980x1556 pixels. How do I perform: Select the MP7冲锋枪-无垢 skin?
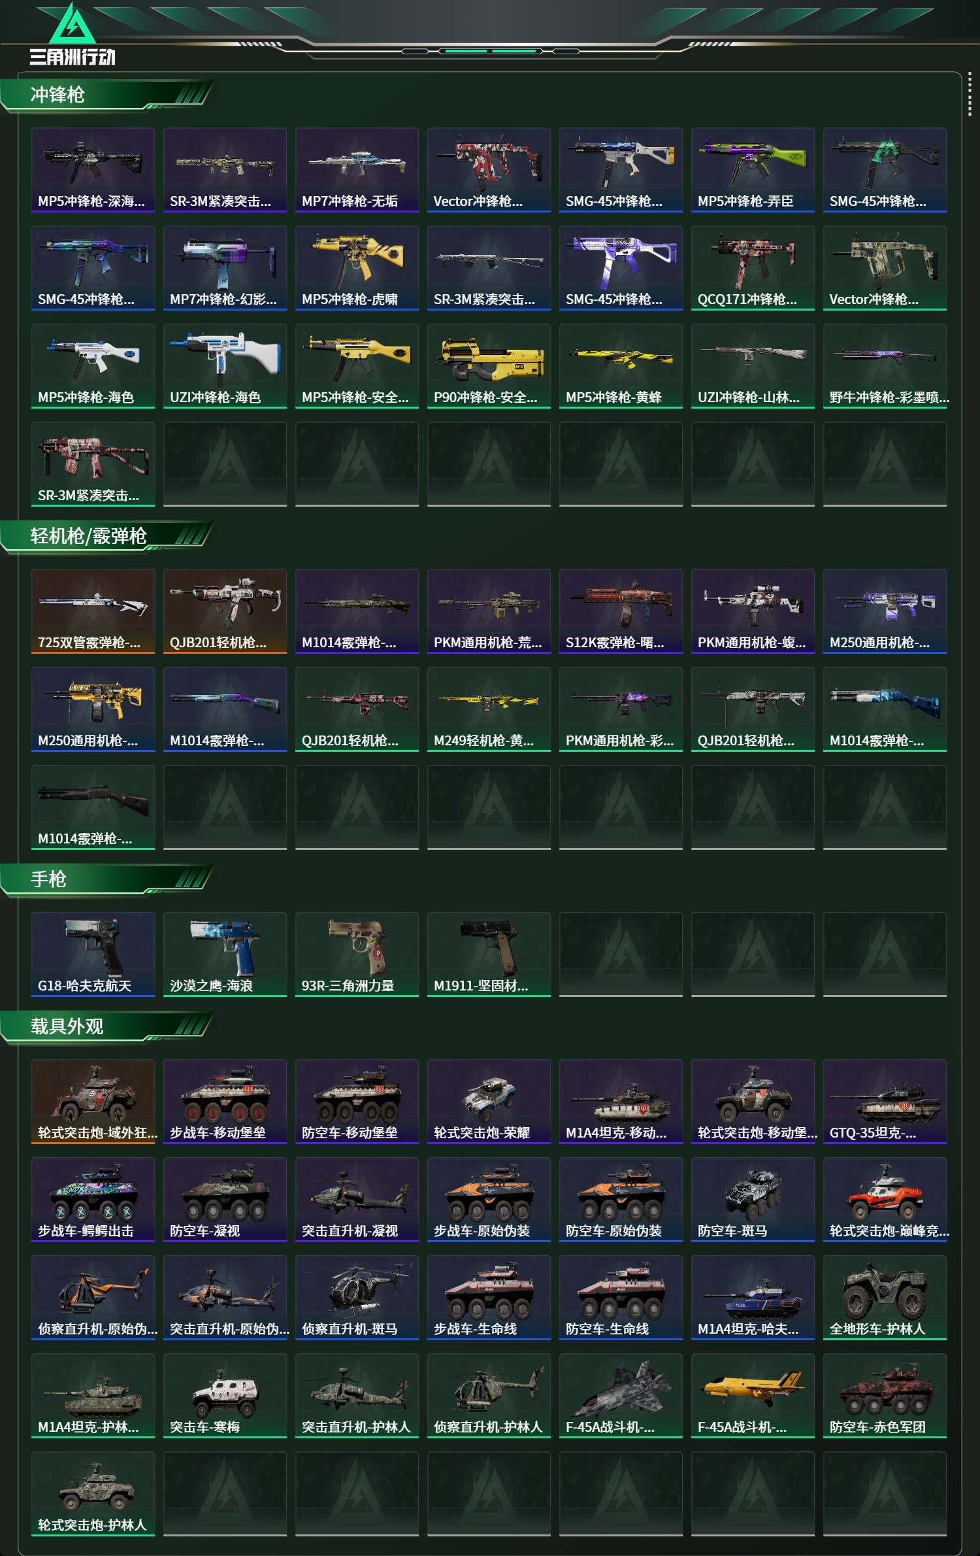click(x=357, y=170)
